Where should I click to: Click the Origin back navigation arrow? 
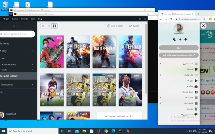coord(13,26)
